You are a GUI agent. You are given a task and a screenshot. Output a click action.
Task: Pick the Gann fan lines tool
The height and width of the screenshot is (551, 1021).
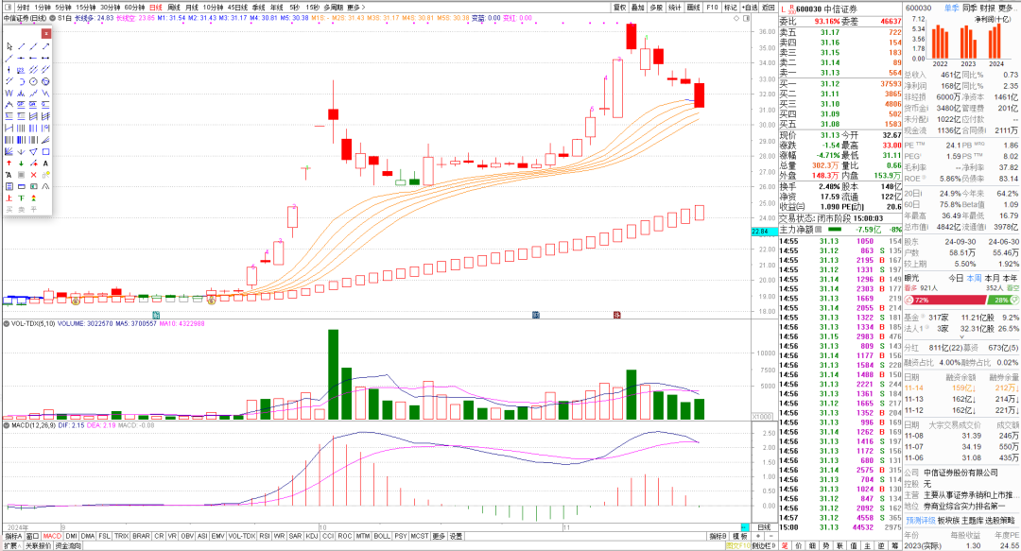[9, 152]
